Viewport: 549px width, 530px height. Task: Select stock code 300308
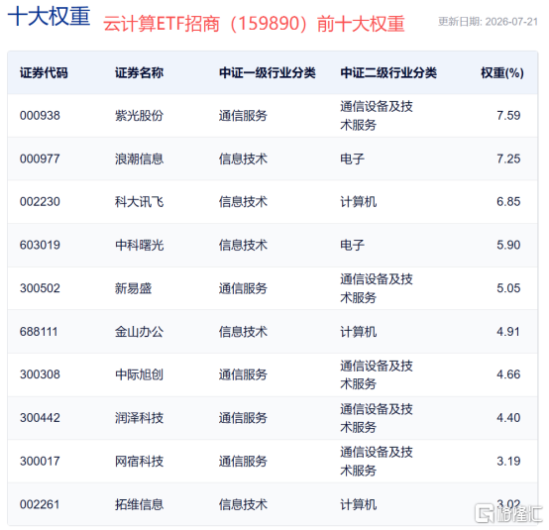[x=40, y=374]
